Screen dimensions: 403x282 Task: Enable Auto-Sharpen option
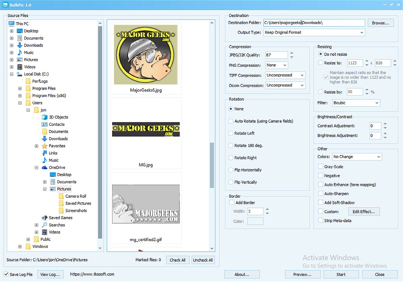[320, 193]
